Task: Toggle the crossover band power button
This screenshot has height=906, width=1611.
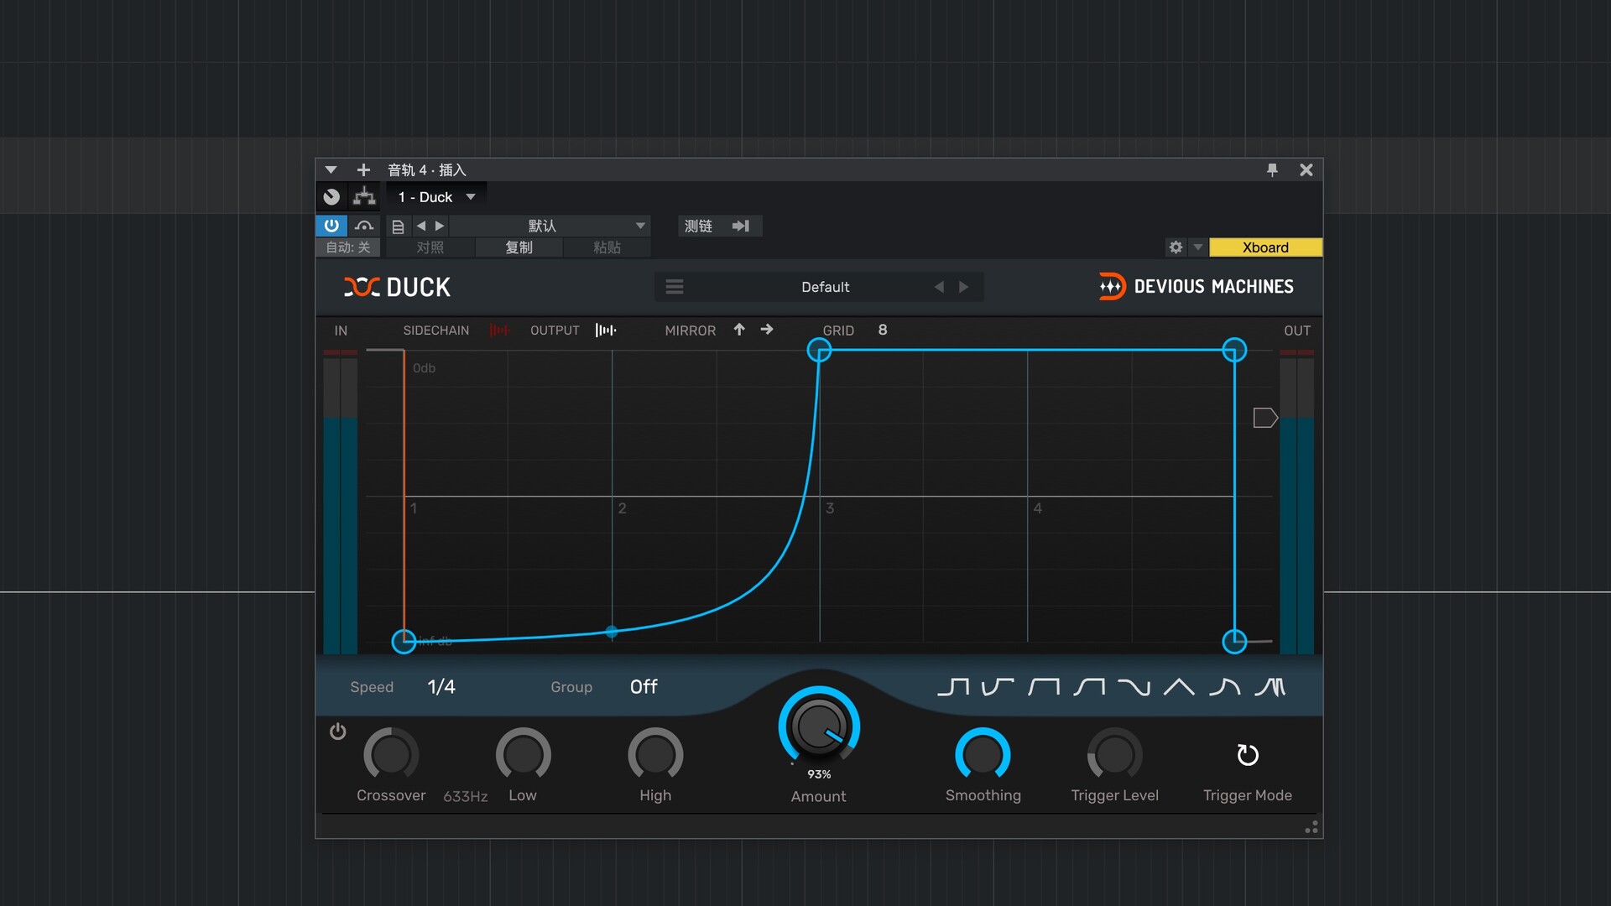Action: (x=338, y=732)
